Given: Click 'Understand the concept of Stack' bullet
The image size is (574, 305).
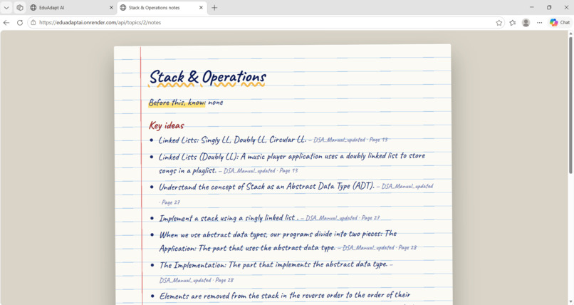Looking at the screenshot, I should coord(266,187).
